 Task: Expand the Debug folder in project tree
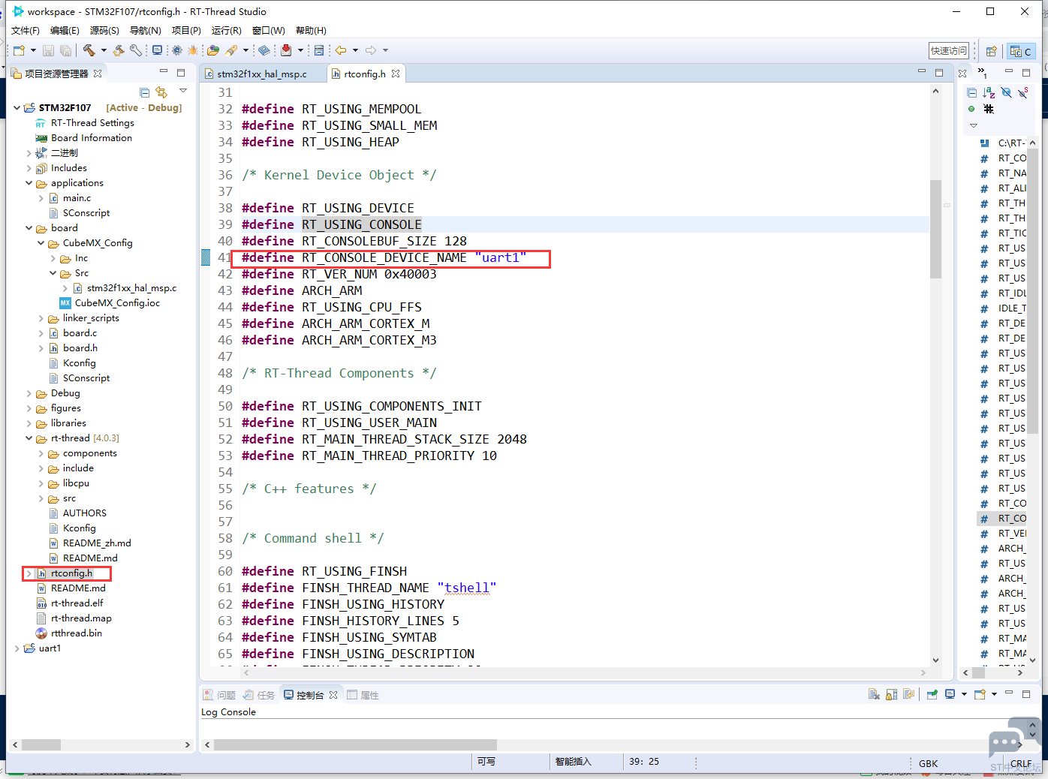click(29, 393)
